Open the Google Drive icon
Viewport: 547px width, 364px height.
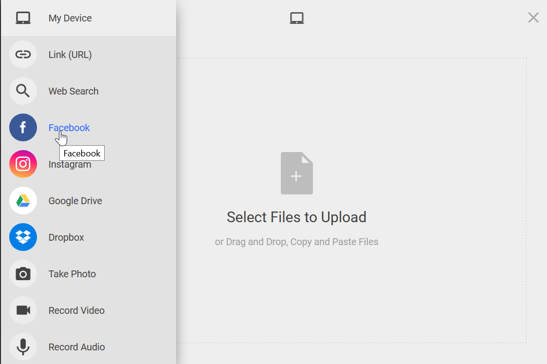[23, 200]
